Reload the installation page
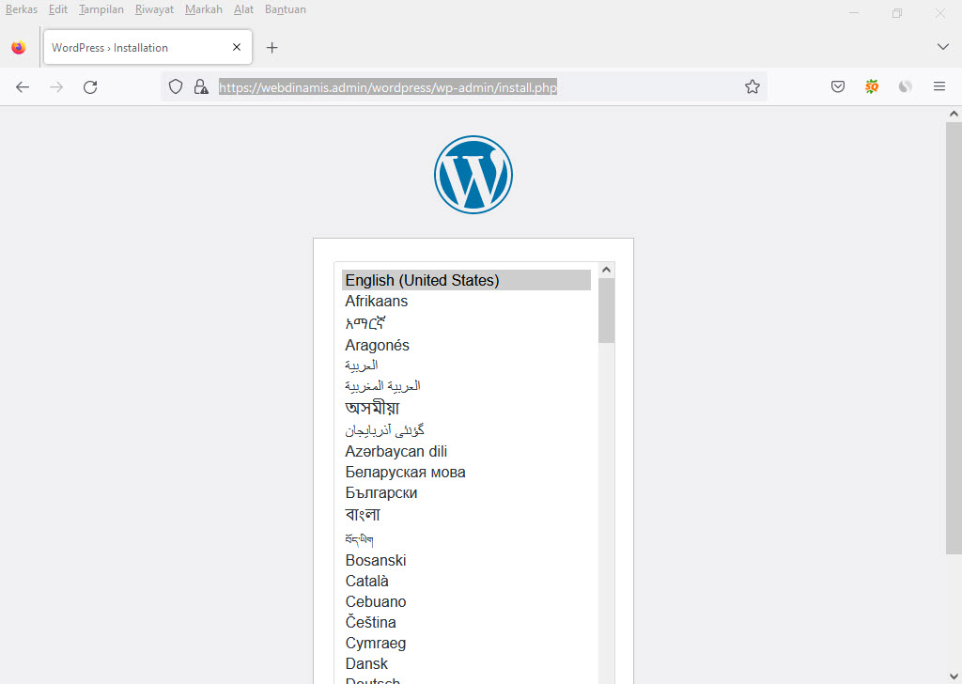Viewport: 962px width, 684px height. click(x=89, y=86)
